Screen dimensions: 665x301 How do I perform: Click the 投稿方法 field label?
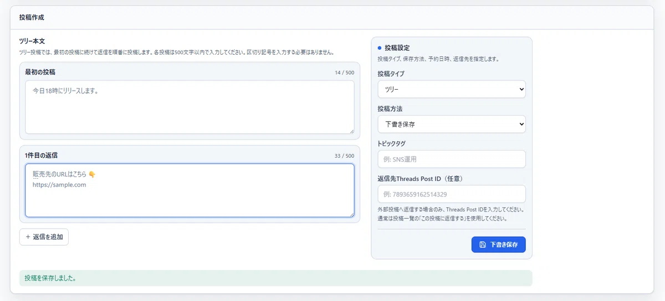pos(391,108)
